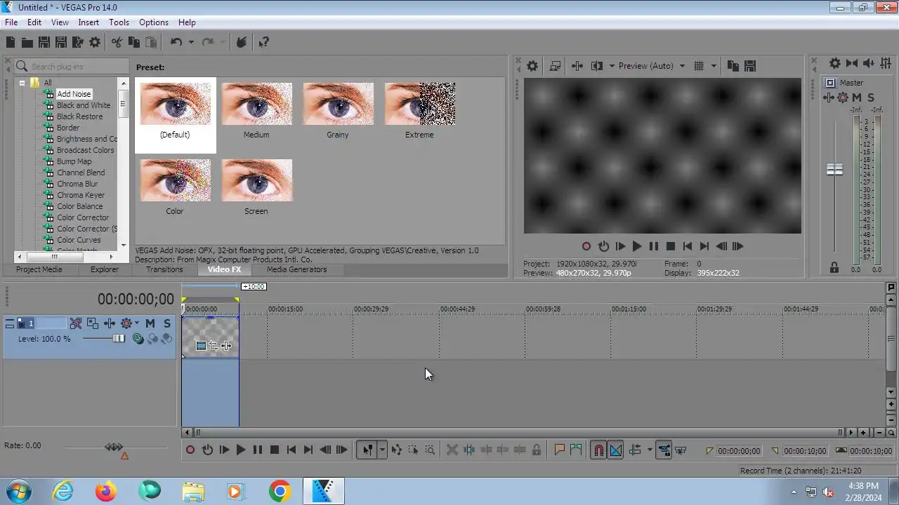Choose the Medium noise preset

tap(256, 112)
